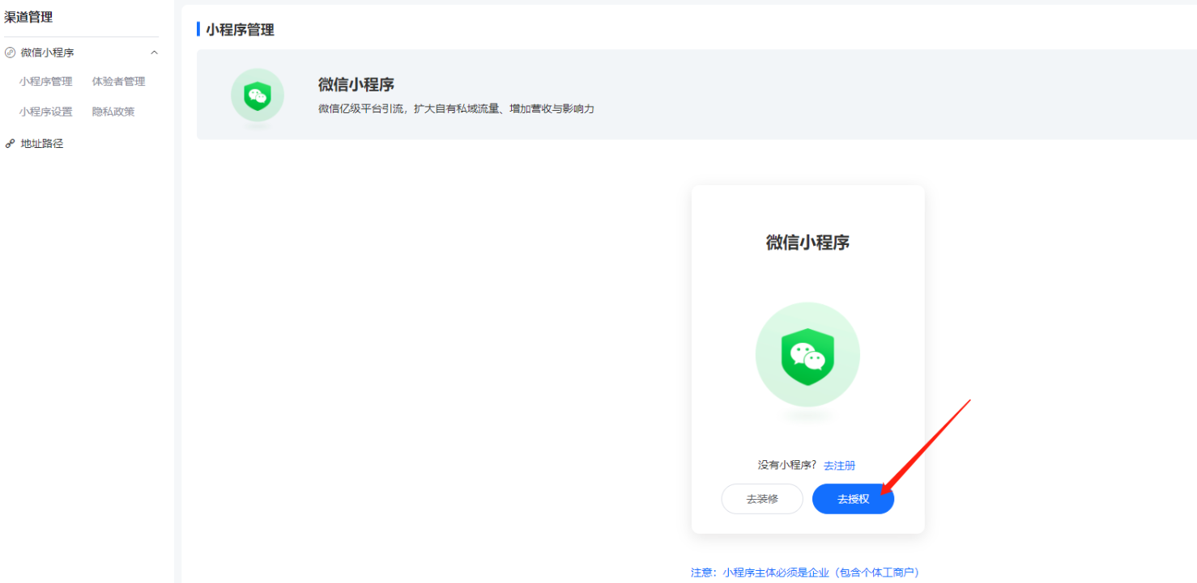This screenshot has height=583, width=1197.
Task: Click the 去装修 button
Action: point(762,499)
